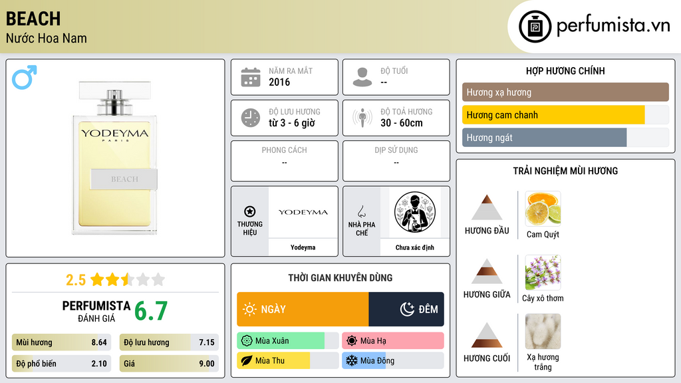Click the Độ lưu hương 7.15 score bar

[x=169, y=342]
